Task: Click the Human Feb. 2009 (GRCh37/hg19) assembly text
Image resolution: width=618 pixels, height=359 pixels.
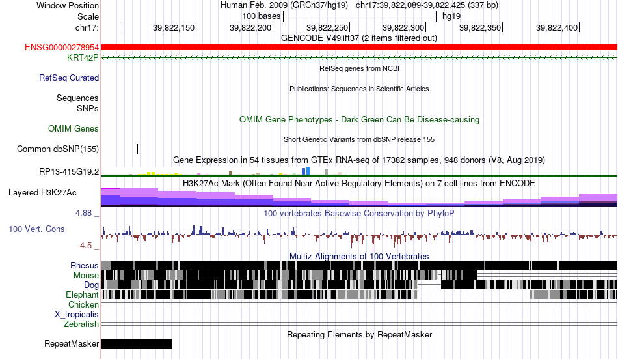Action: 284,5
